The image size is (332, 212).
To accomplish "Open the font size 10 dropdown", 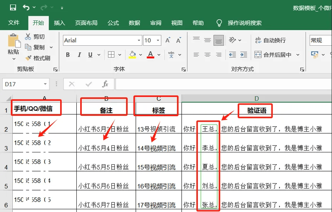I will [158, 40].
